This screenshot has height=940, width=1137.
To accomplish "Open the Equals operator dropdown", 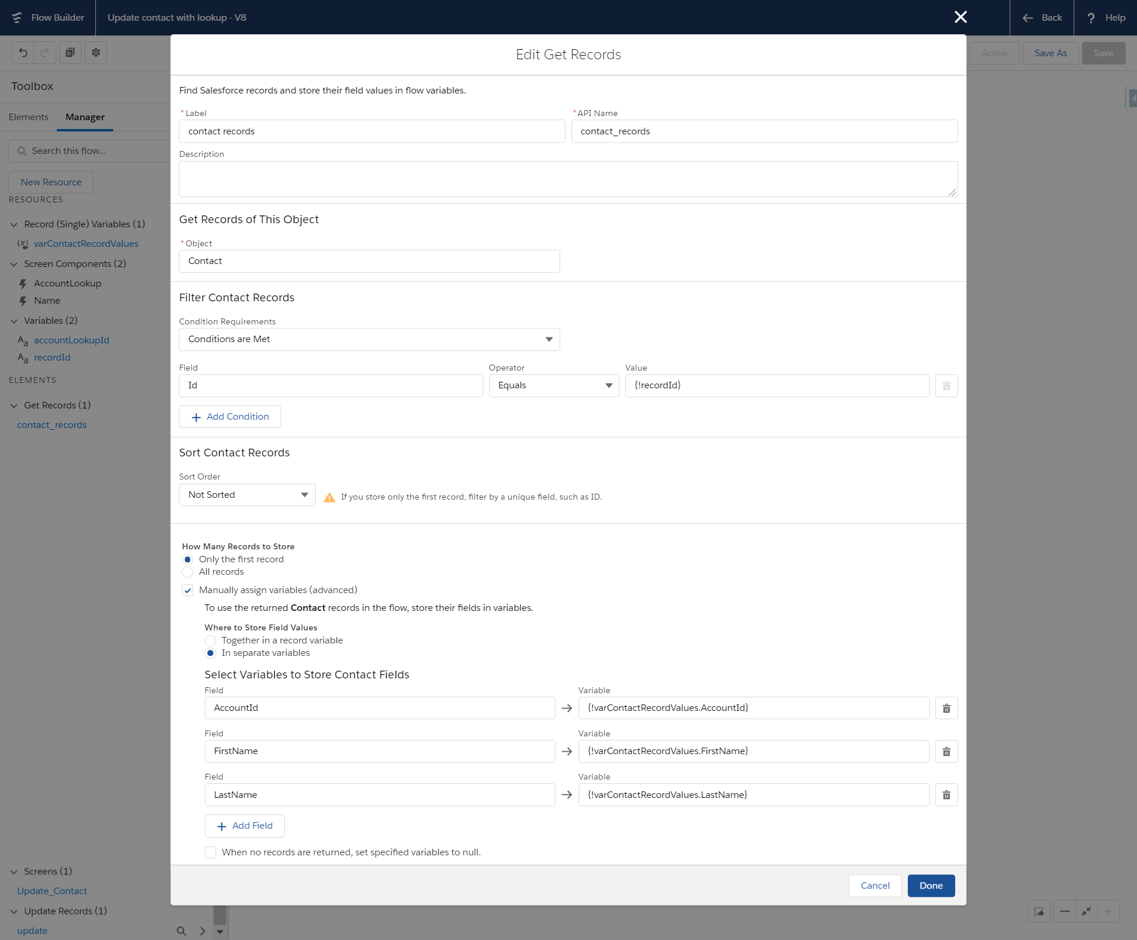I will pos(554,386).
